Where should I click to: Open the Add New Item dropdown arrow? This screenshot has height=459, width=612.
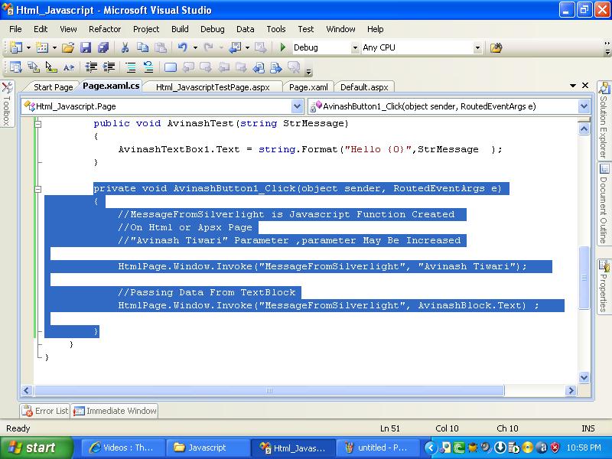54,48
